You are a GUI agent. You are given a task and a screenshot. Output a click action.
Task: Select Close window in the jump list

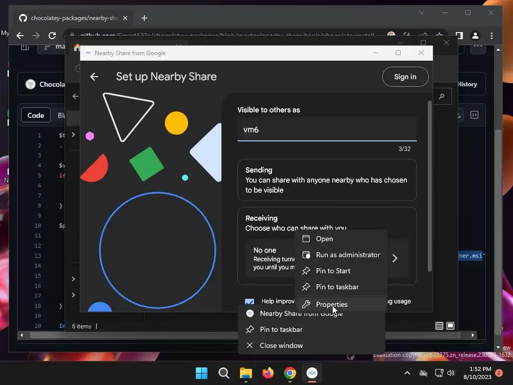(x=312, y=345)
